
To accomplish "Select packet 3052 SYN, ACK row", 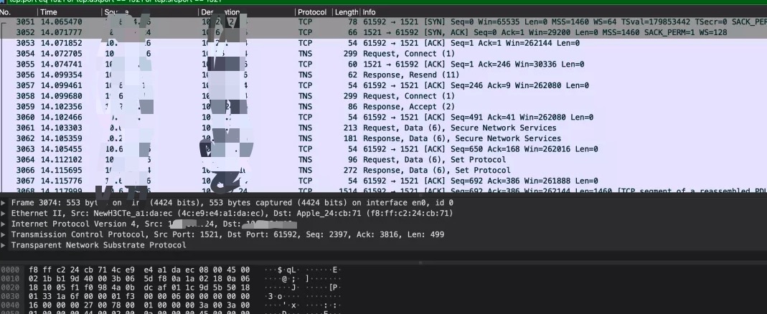I will [430, 33].
